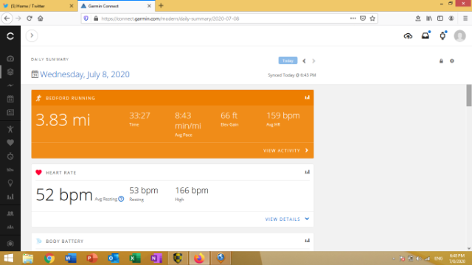Expand the sidebar with arrow button
Viewport: 472px width, 265px height.
tap(32, 36)
